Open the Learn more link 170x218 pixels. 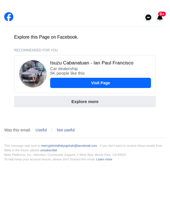click(x=104, y=159)
